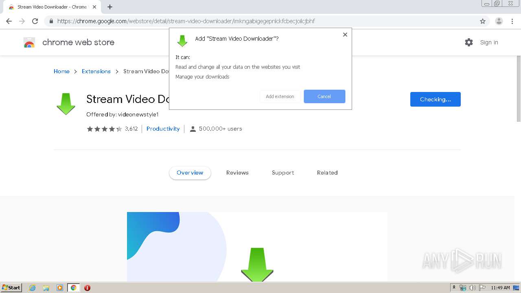521x293 pixels.
Task: Click the Chrome taskbar icon
Action: point(74,288)
